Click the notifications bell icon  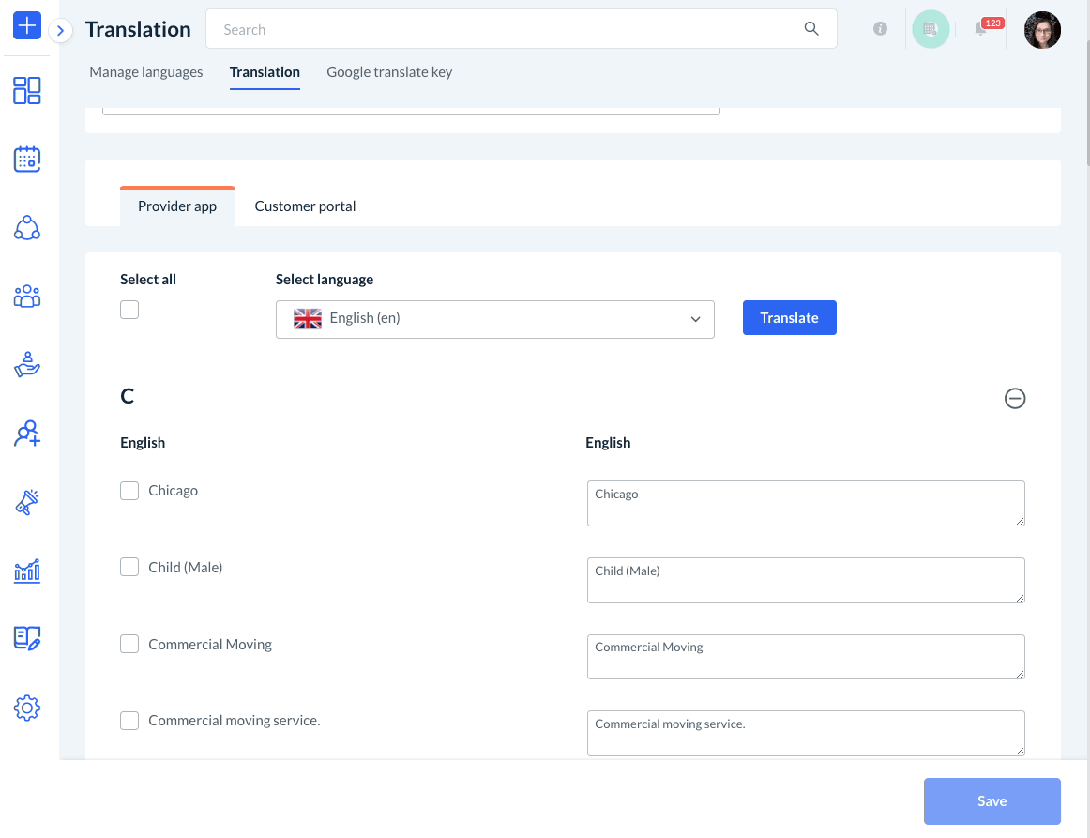coord(980,29)
